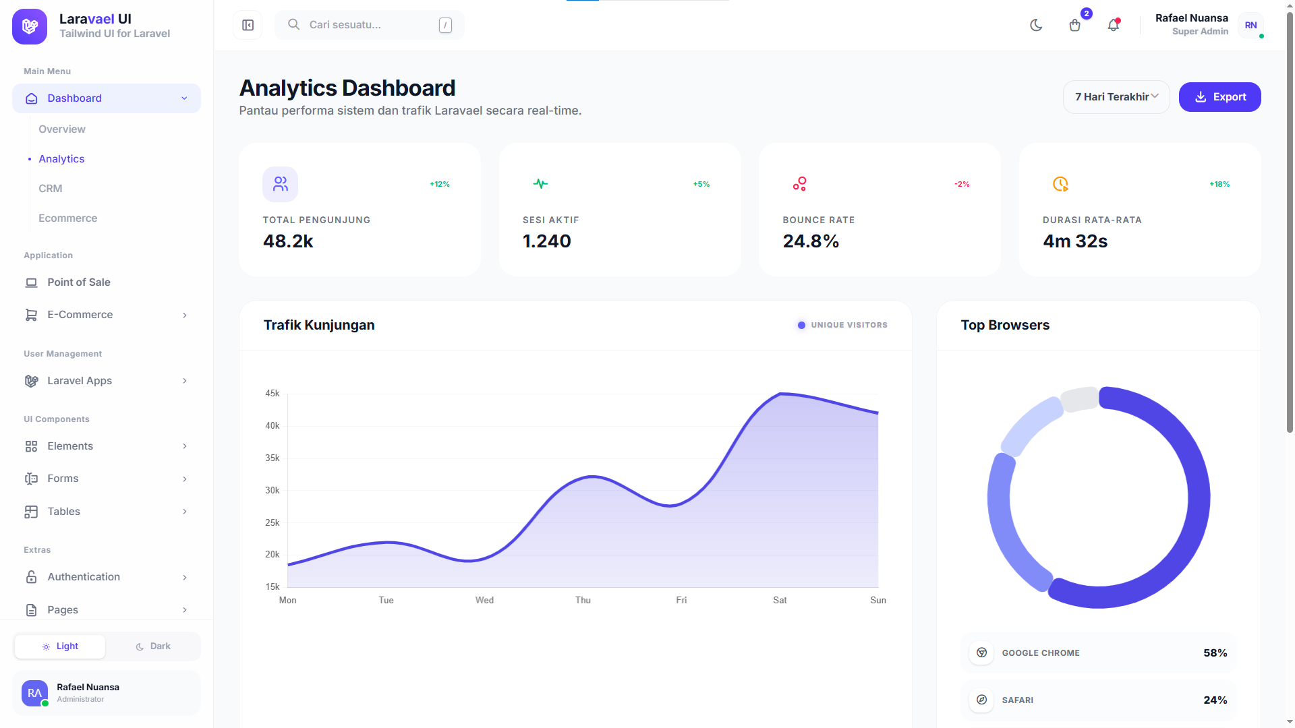Image resolution: width=1295 pixels, height=728 pixels.
Task: Open the CRM dashboard submenu item
Action: pyautogui.click(x=51, y=189)
